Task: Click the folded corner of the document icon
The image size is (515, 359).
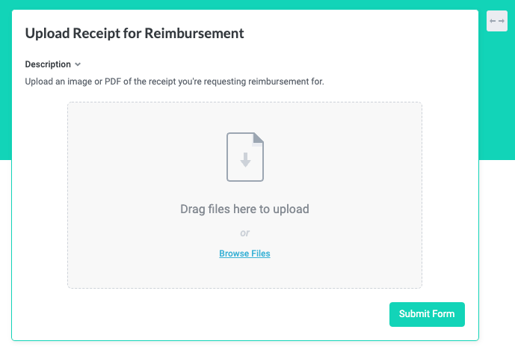Action: click(259, 138)
